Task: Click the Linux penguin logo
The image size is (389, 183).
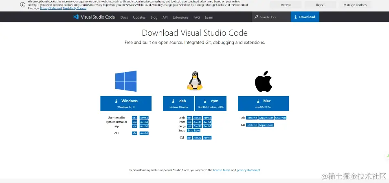Action: coord(195,81)
